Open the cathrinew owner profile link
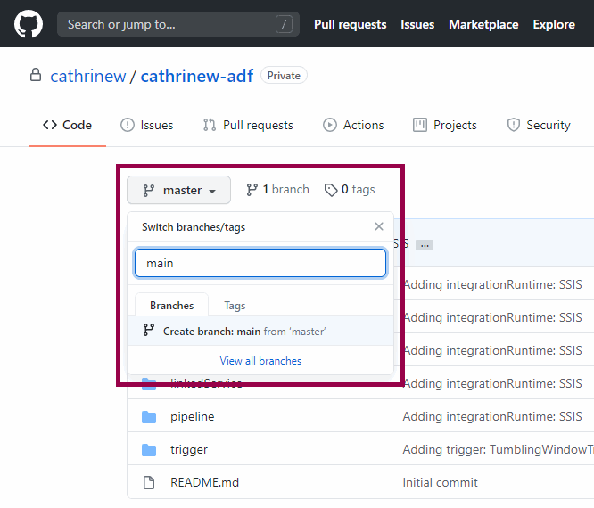The height and width of the screenshot is (508, 594). [x=88, y=76]
